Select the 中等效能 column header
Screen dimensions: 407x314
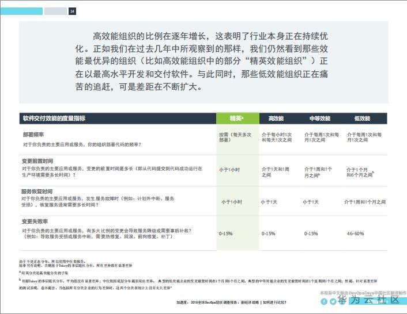point(320,118)
